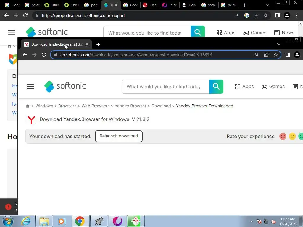Open Download breadcrumb link

tap(161, 106)
